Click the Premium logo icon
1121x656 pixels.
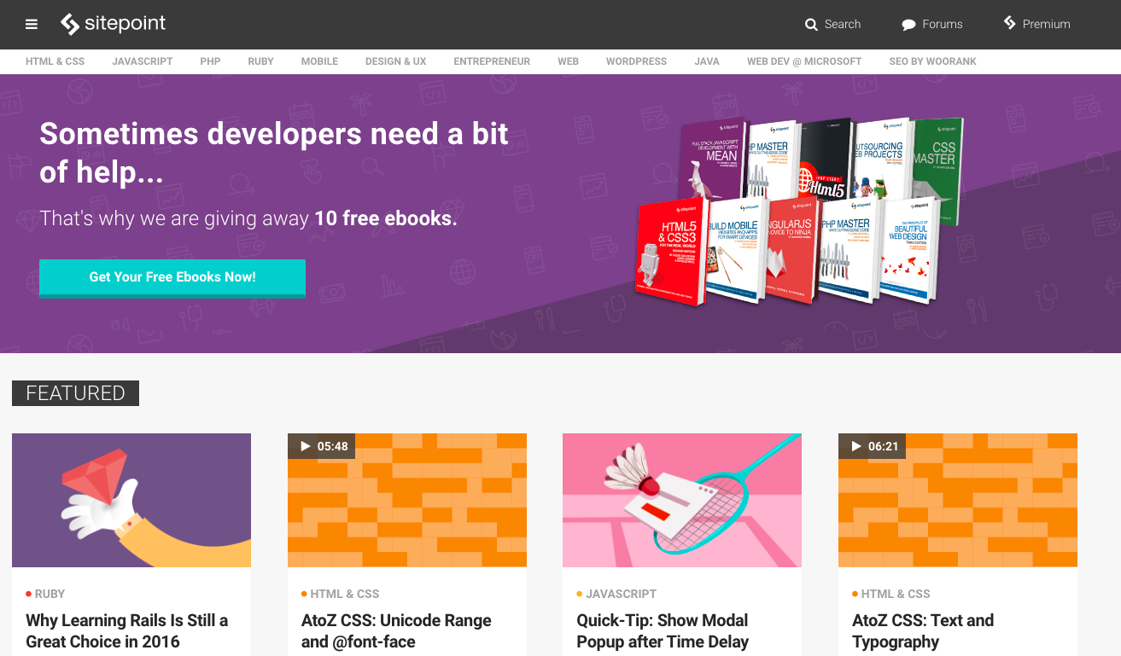[x=1010, y=23]
